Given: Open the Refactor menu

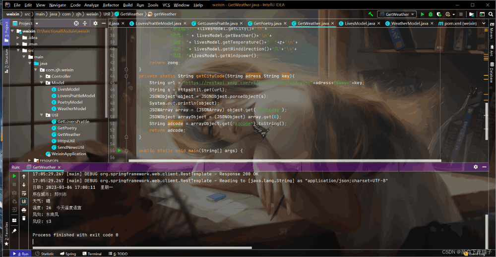Looking at the screenshot, I should (111, 5).
